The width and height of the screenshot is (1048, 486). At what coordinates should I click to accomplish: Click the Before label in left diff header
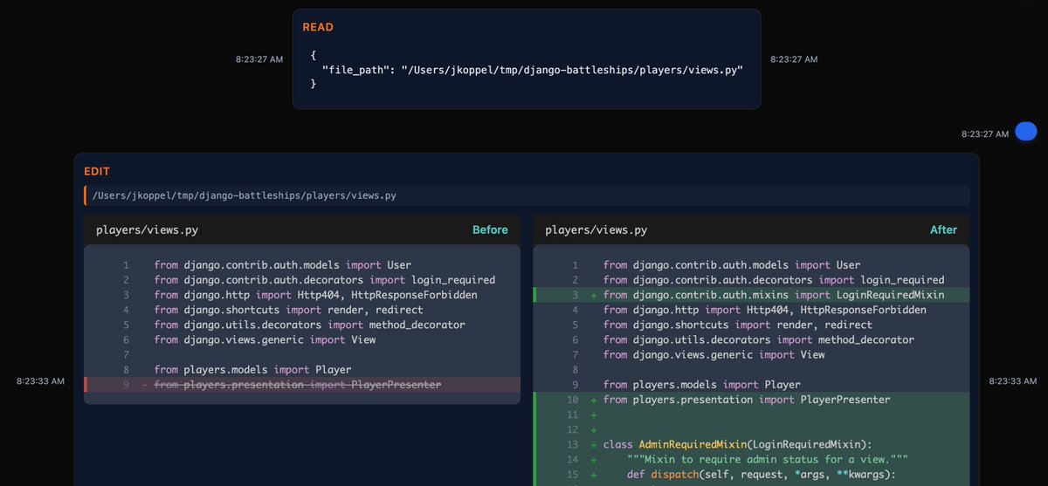tap(490, 230)
